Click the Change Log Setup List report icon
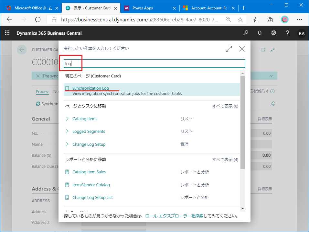 tap(67, 197)
